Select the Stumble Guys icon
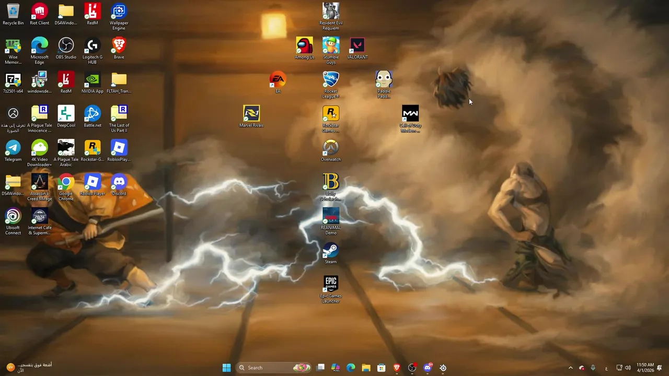 (331, 51)
